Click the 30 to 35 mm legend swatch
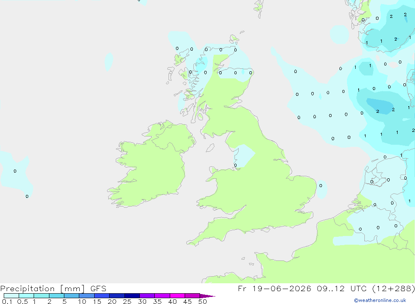Viewport: 415px width, 304px height. pyautogui.click(x=147, y=296)
